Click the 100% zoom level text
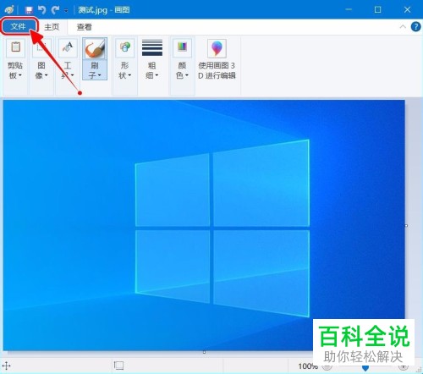Screen dimensions: 423x374 [307, 366]
